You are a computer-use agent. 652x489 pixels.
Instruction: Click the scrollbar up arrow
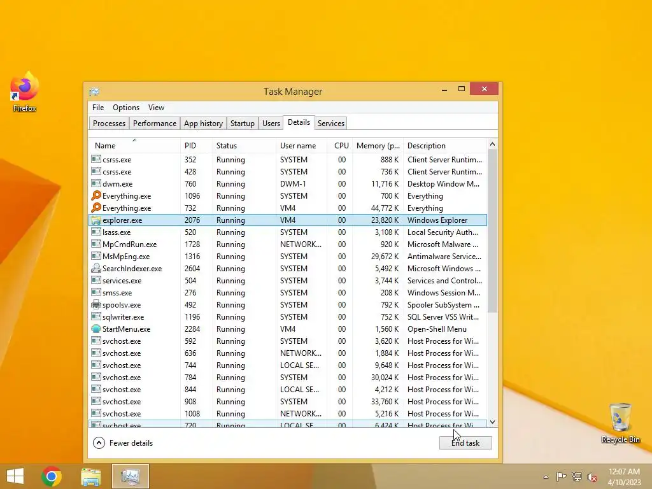492,145
